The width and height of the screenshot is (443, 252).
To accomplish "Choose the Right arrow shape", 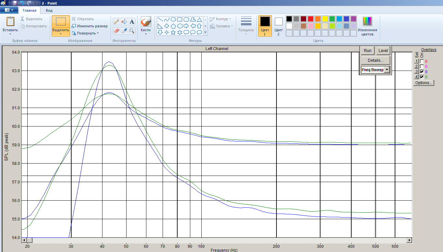I will pos(186,26).
